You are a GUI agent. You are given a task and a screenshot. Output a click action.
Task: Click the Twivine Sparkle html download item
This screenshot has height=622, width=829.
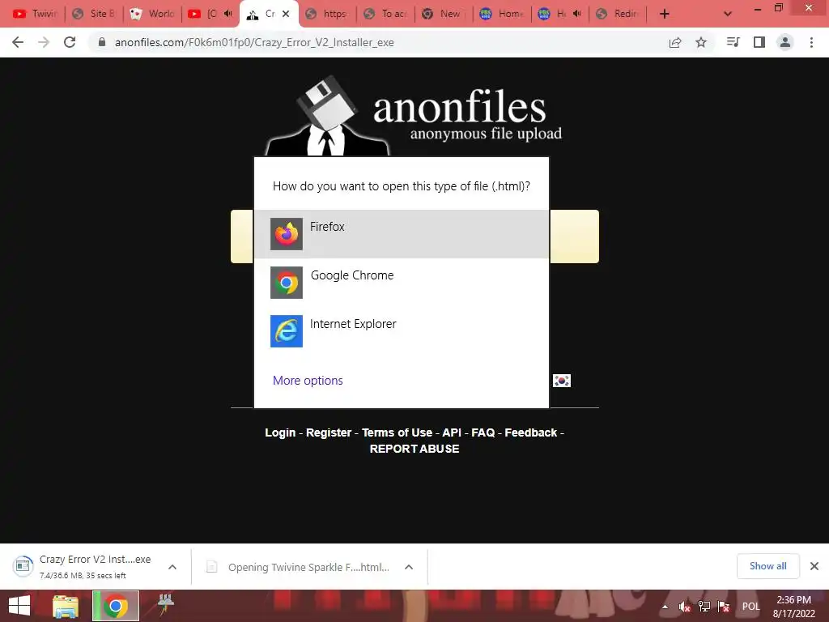click(x=298, y=567)
